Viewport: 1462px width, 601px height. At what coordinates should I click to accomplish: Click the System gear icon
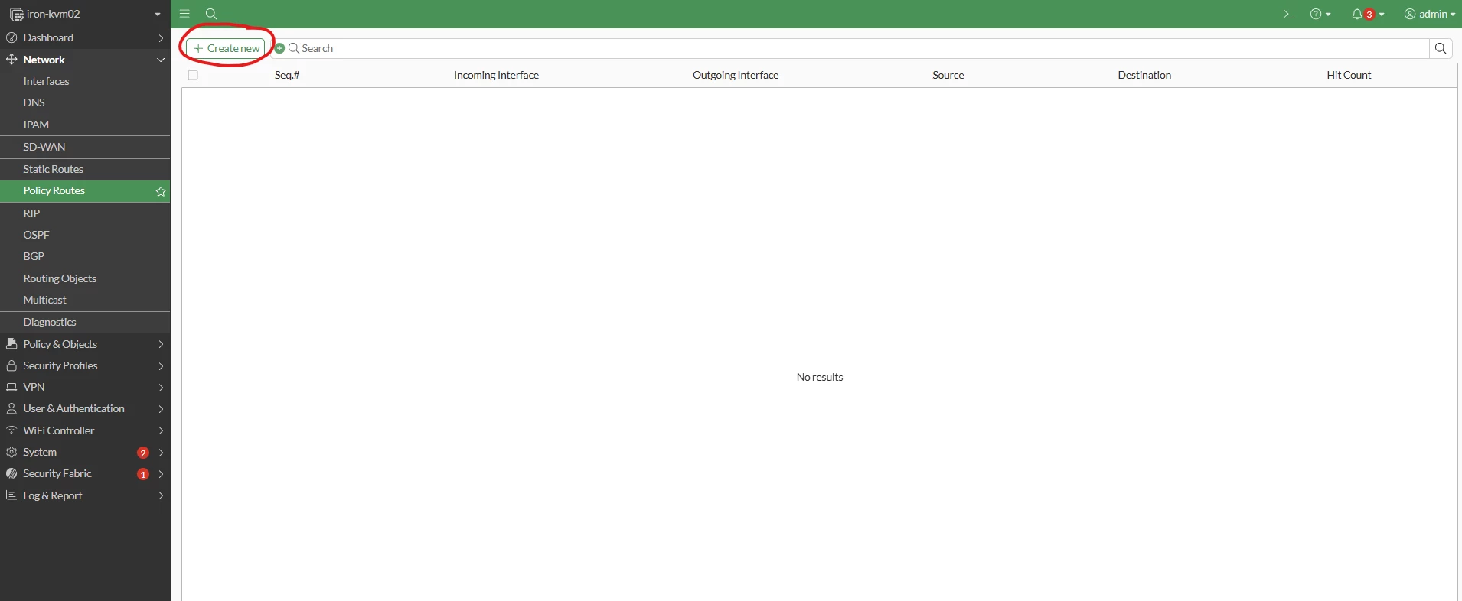(11, 452)
